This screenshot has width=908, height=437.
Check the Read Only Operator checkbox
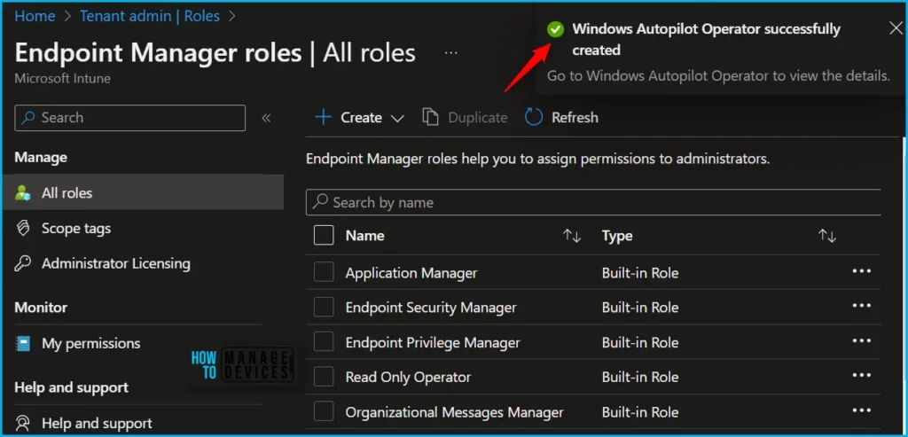pos(324,377)
